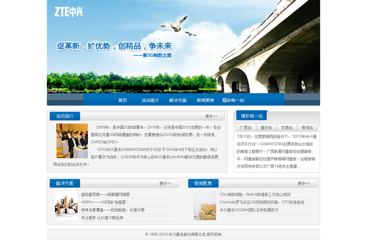Click the 促革新，扩优势，创精品，争未来 banner slogan
The height and width of the screenshot is (244, 367).
pos(114,46)
